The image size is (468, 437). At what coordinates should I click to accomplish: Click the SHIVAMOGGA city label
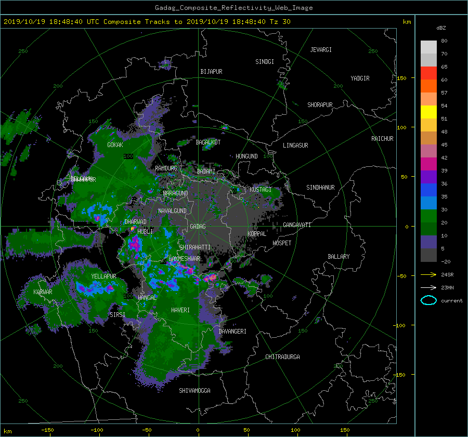194,391
